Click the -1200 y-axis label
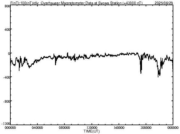Screen dimensions: 180x134 6,124
